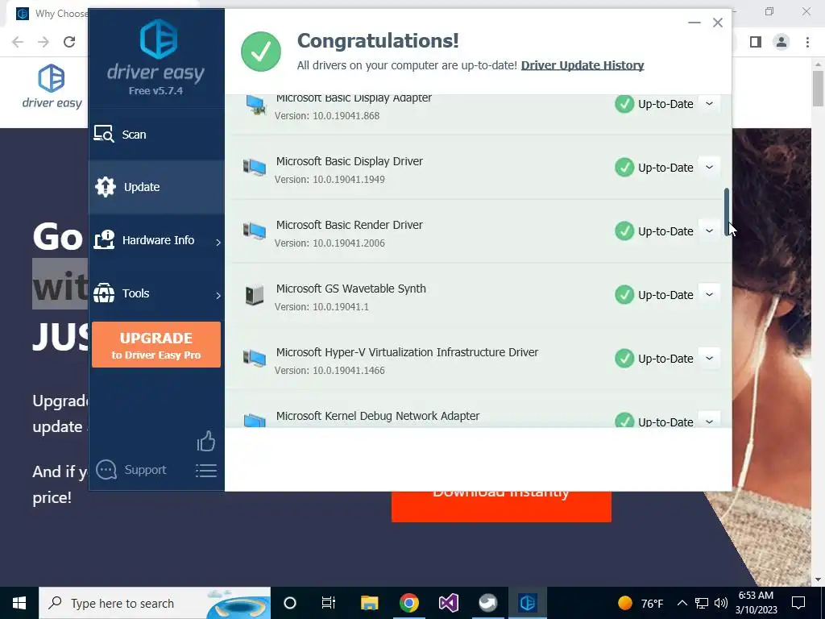Open Chrome three-dot menu
The height and width of the screenshot is (619, 825).
coord(807,42)
